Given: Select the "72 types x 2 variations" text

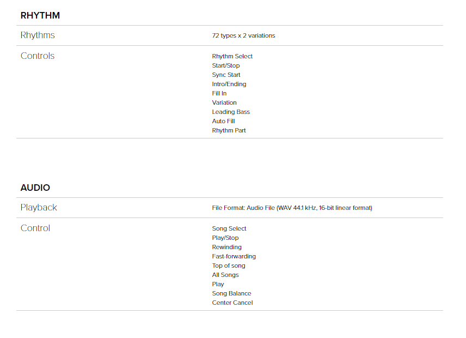Looking at the screenshot, I should [243, 36].
